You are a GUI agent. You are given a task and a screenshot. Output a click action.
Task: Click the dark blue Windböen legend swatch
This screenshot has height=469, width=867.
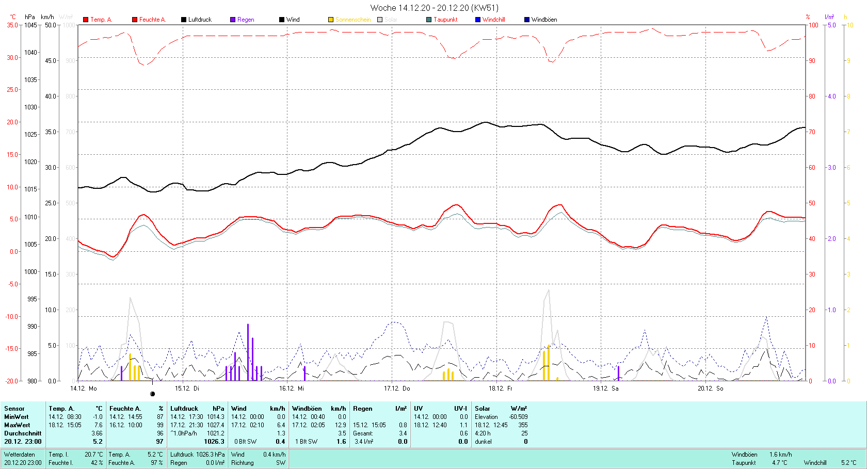tap(527, 20)
